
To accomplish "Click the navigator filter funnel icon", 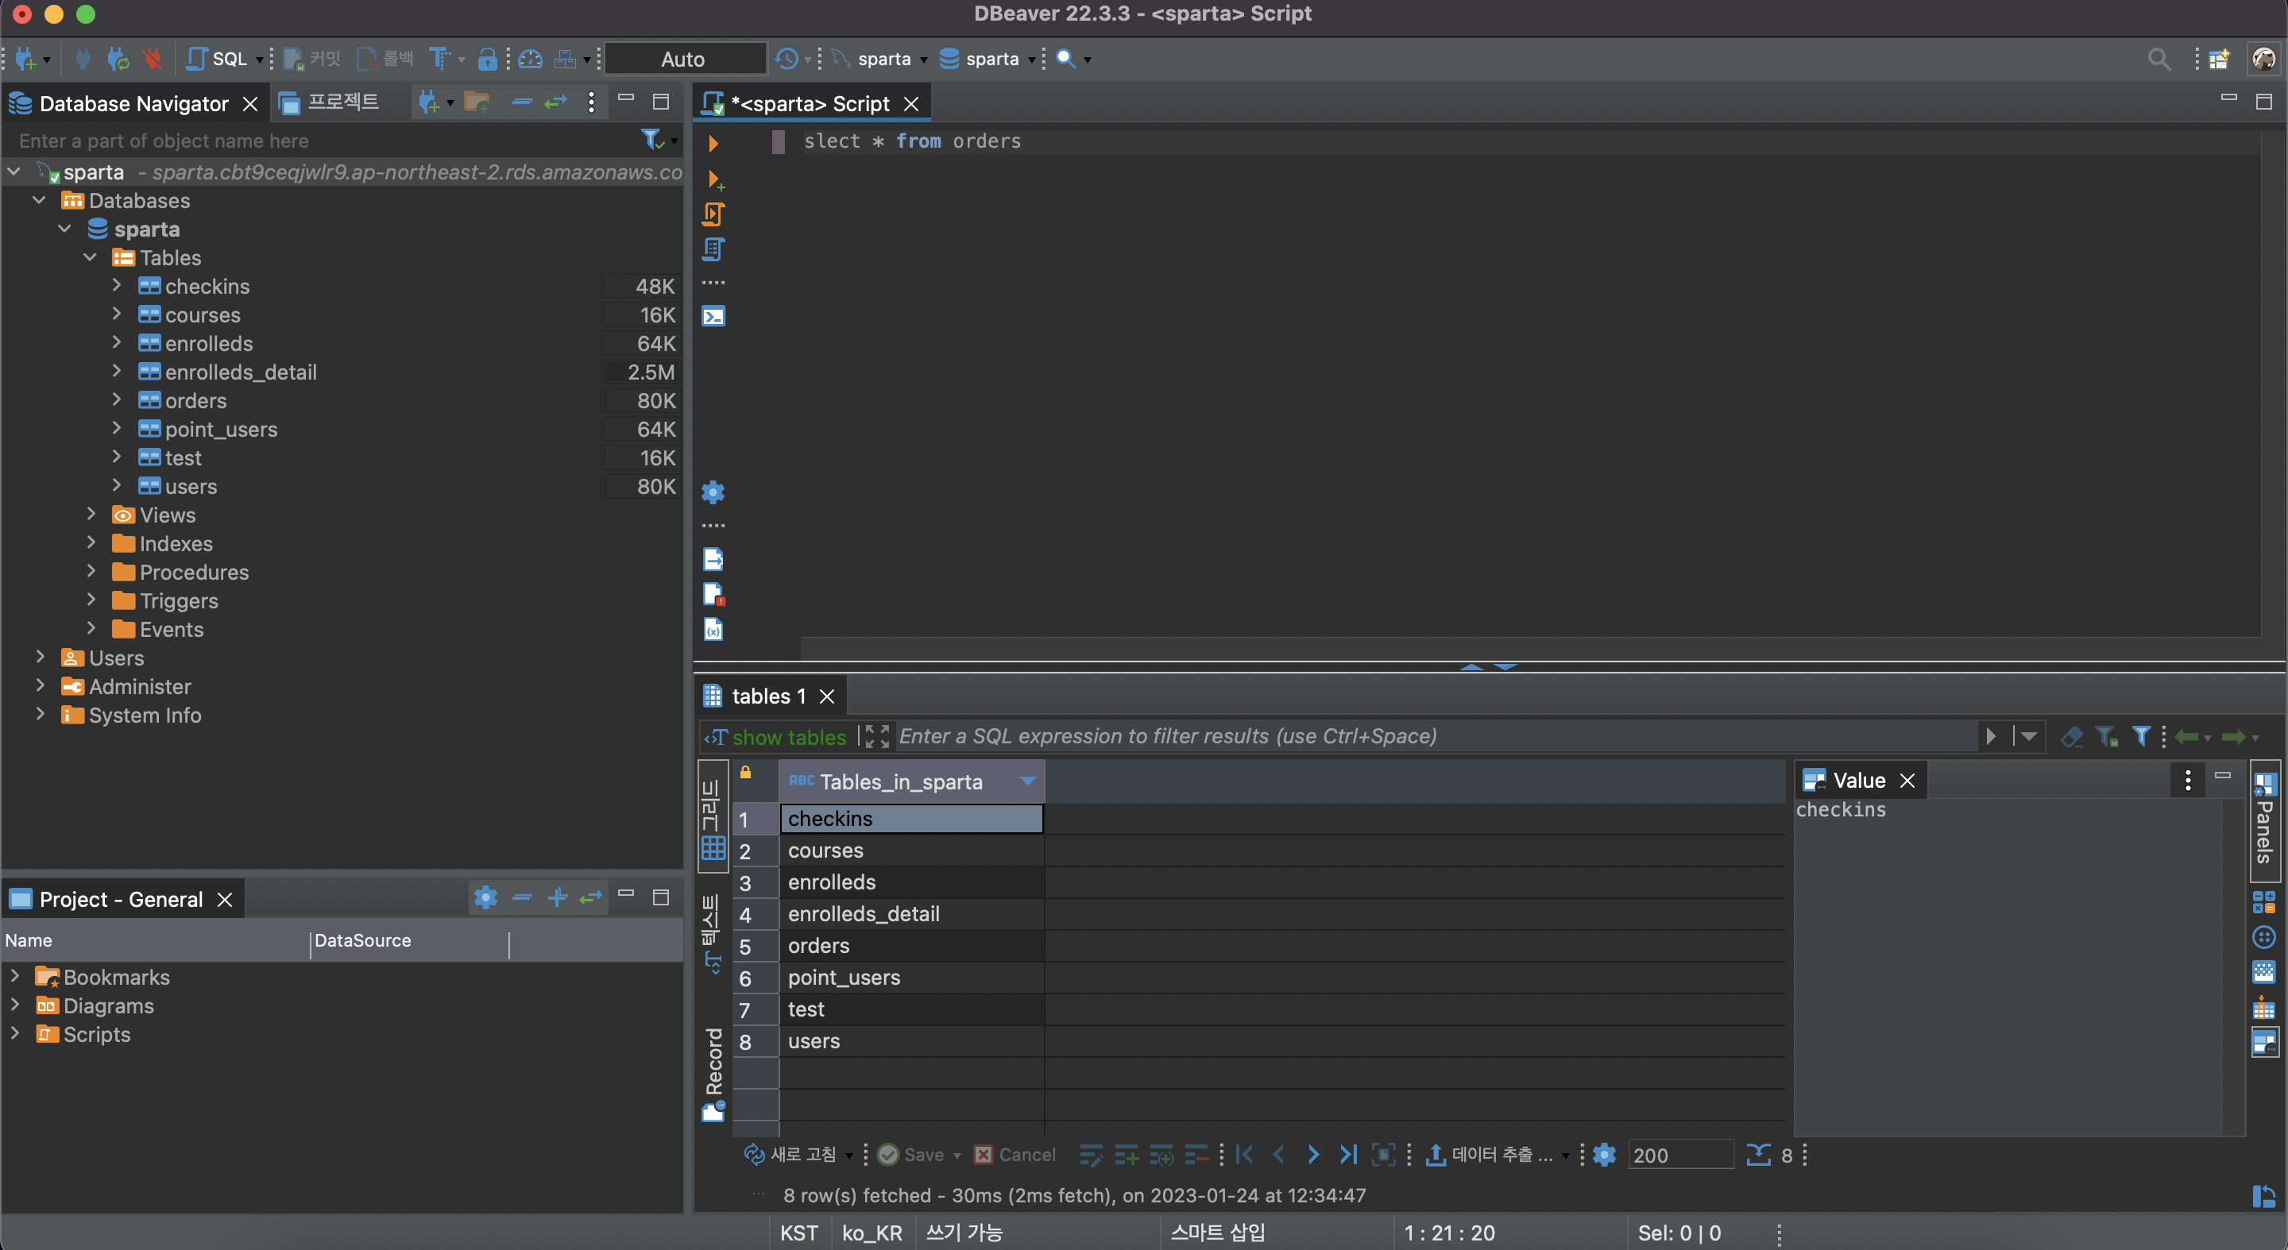I will tap(652, 140).
